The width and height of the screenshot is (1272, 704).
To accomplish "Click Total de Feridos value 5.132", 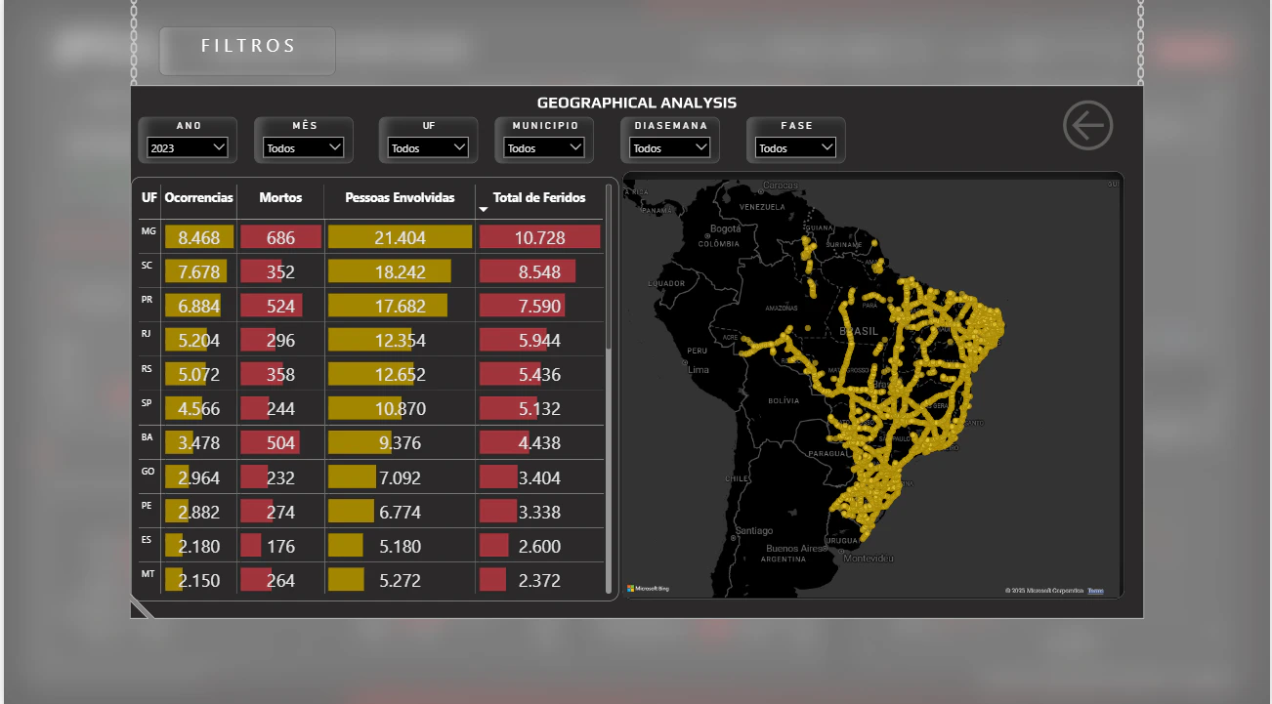I will pos(539,408).
